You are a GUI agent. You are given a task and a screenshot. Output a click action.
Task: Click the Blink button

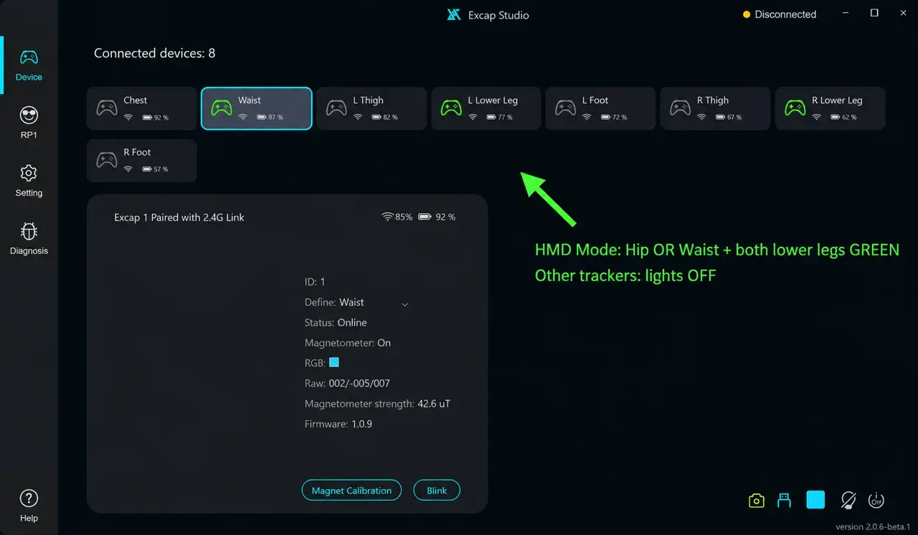[437, 491]
